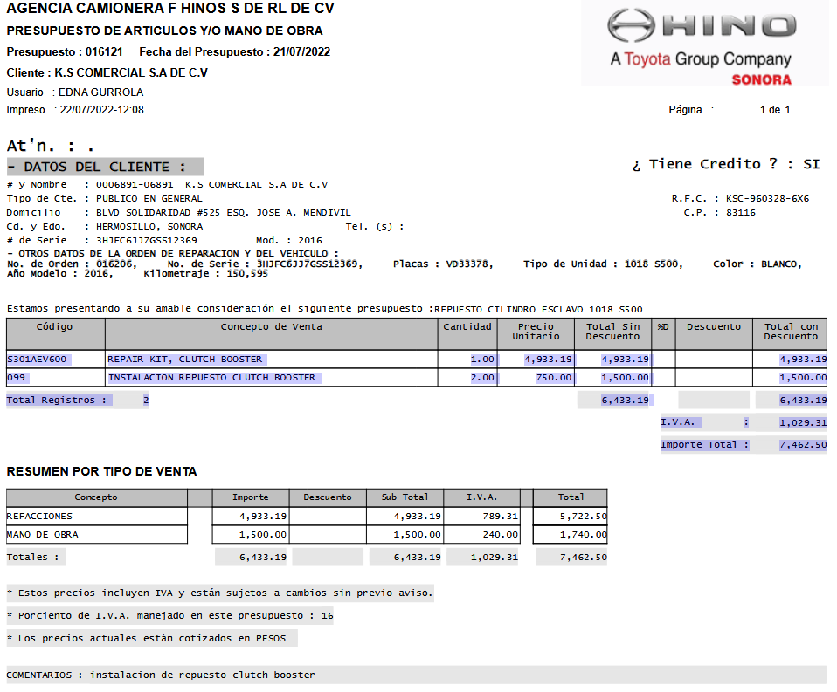Click the Código column header
This screenshot has height=692, width=837.
point(55,327)
